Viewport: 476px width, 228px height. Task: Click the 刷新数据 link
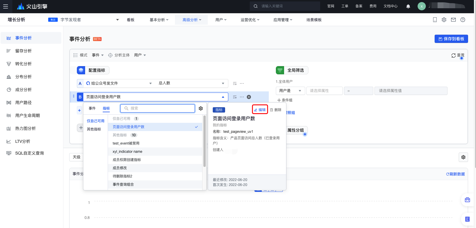[455, 174]
